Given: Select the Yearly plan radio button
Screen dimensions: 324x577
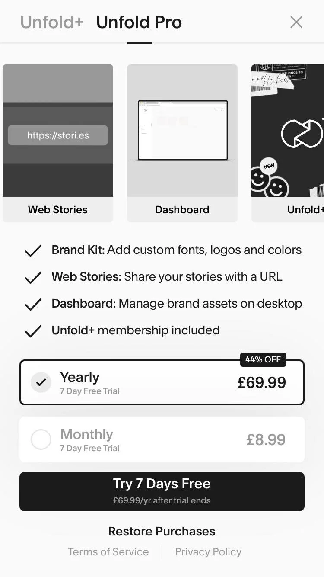Looking at the screenshot, I should click(41, 382).
